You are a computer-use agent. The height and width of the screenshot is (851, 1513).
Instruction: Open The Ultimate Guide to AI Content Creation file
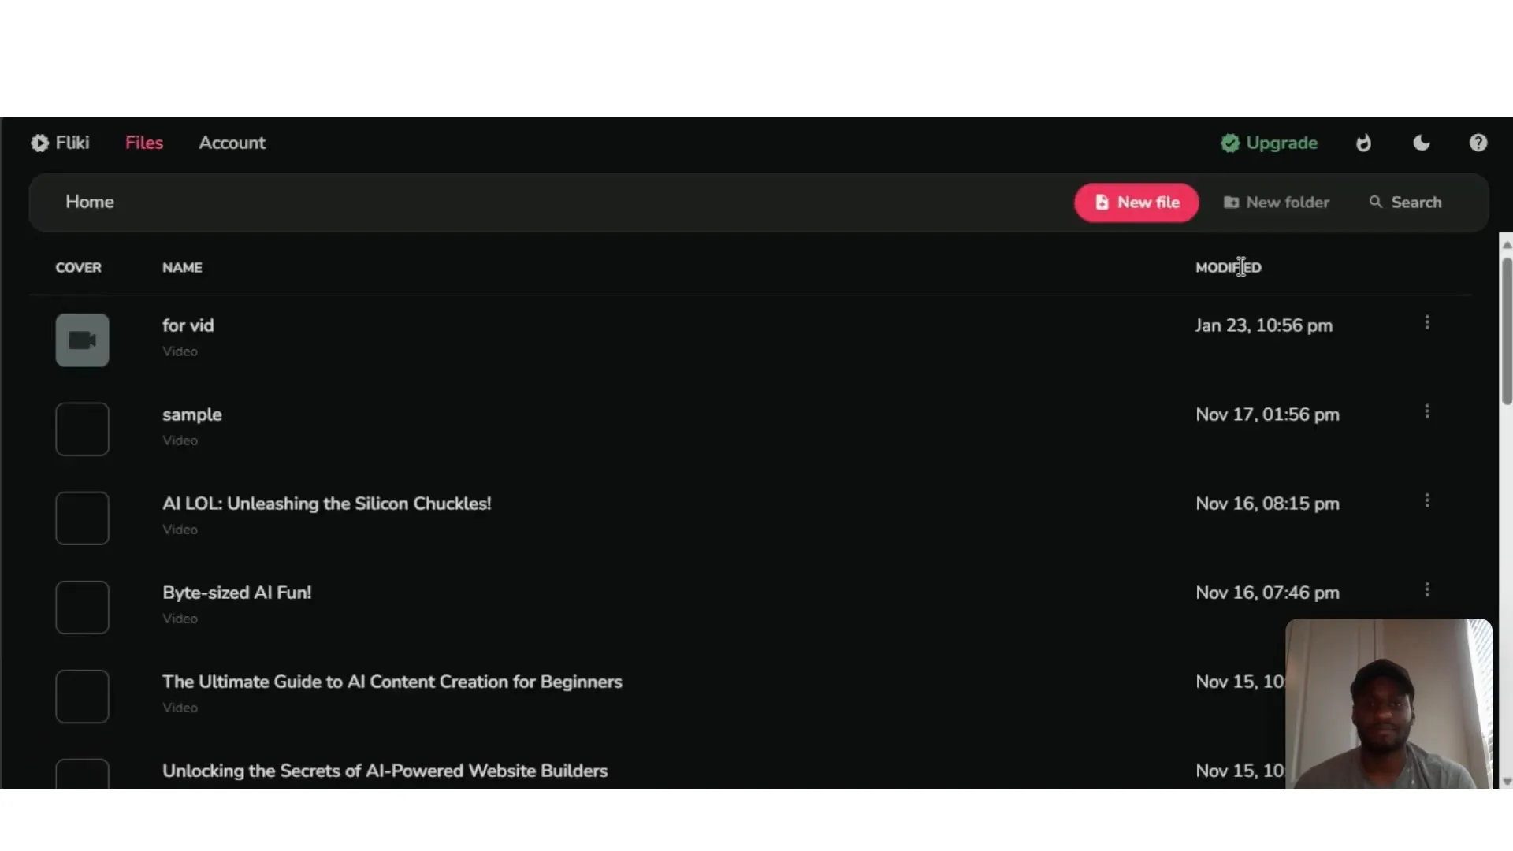392,682
